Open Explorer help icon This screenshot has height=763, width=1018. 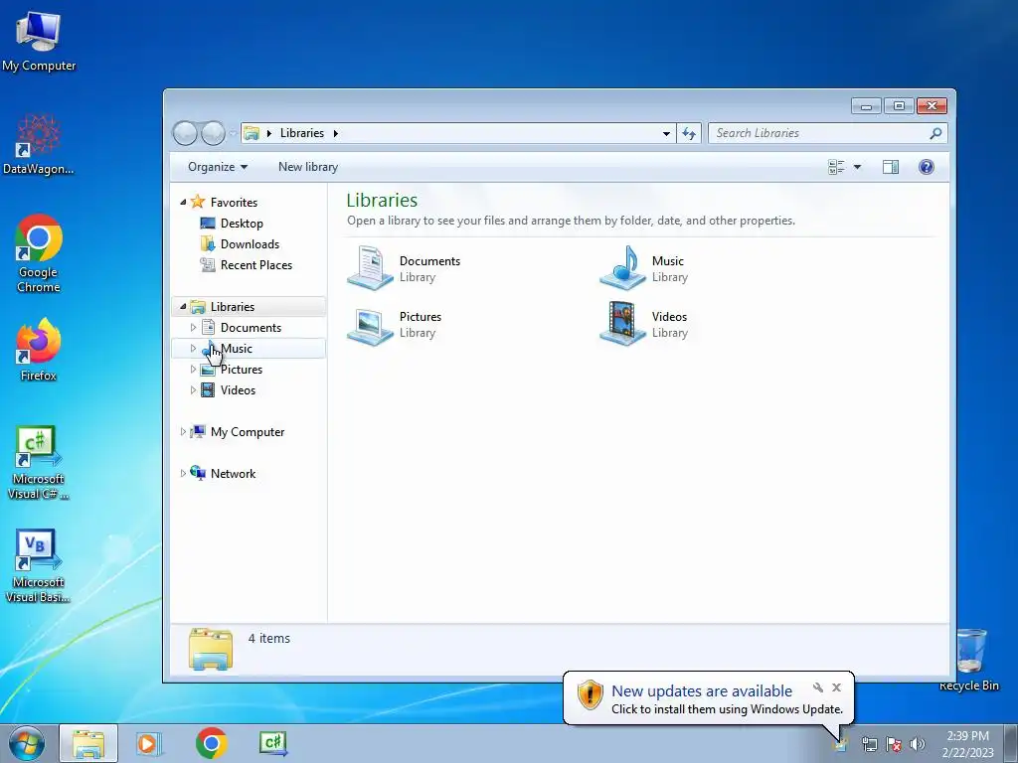tap(927, 167)
